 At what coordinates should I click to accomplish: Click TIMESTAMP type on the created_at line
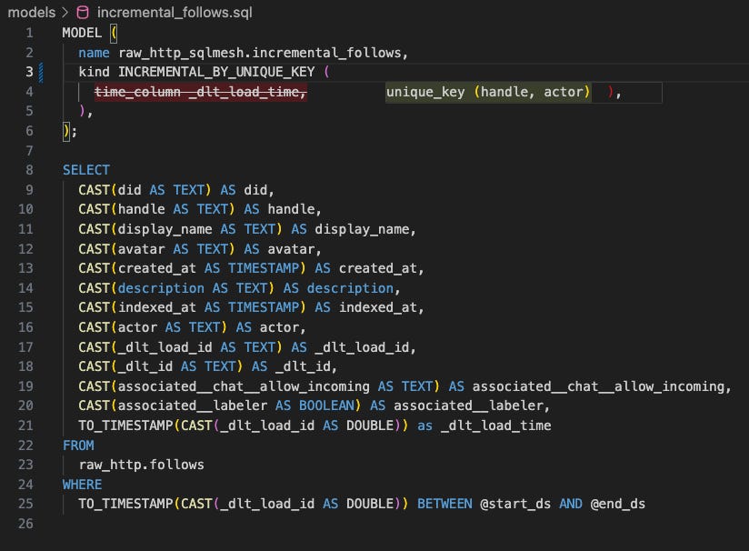coord(264,268)
